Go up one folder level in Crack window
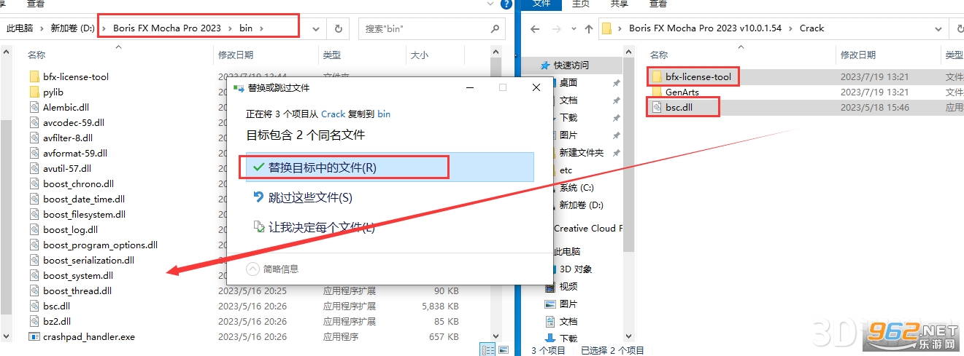This screenshot has width=964, height=356. tap(589, 28)
